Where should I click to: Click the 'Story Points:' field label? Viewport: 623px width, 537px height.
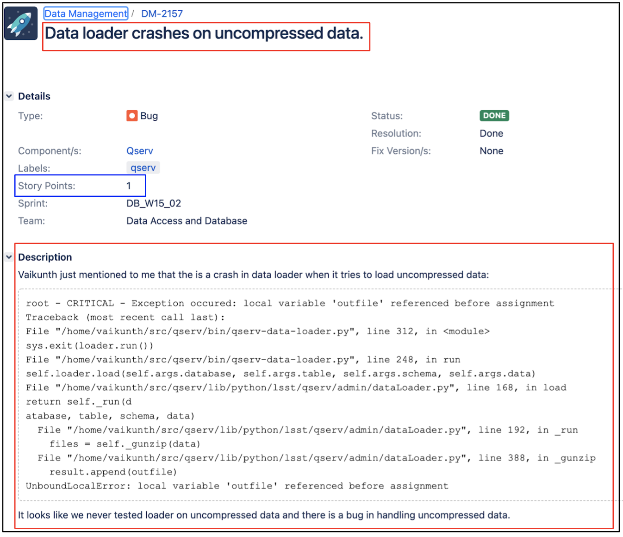pyautogui.click(x=47, y=186)
